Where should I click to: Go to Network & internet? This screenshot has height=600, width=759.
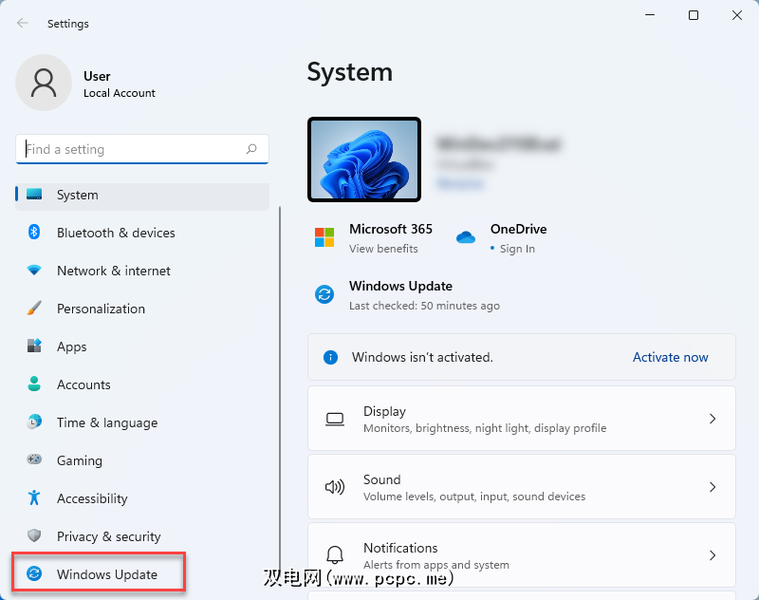[x=142, y=271]
